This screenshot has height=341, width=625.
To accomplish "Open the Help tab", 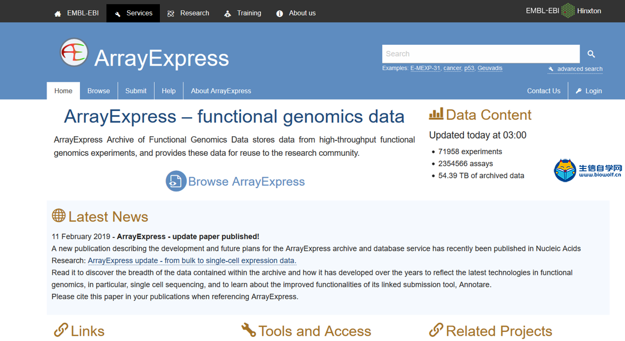I will pos(168,91).
